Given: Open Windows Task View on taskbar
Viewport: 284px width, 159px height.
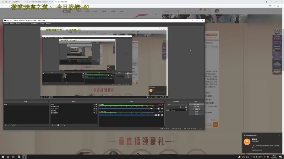Looking at the screenshot, I should click(13, 157).
